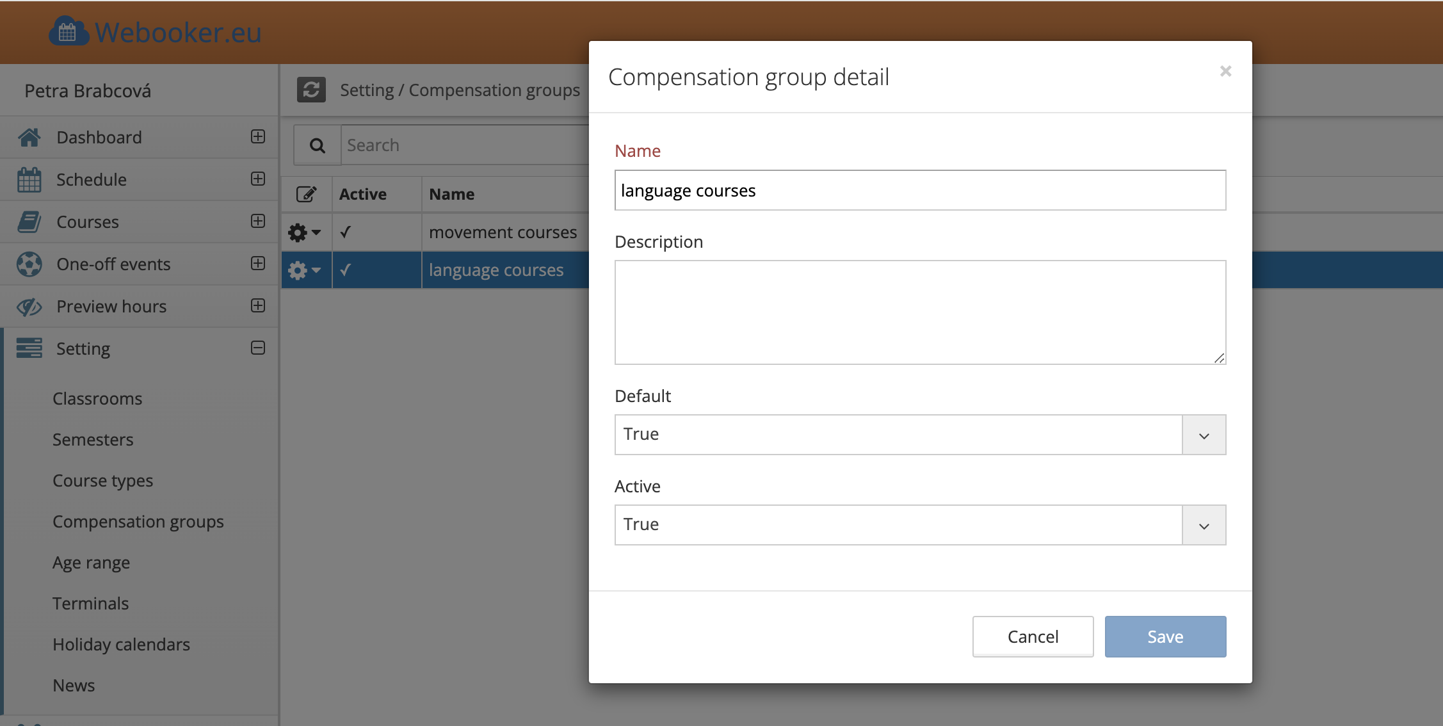Expand the Dashboard menu section
Image resolution: width=1443 pixels, height=726 pixels.
258,136
